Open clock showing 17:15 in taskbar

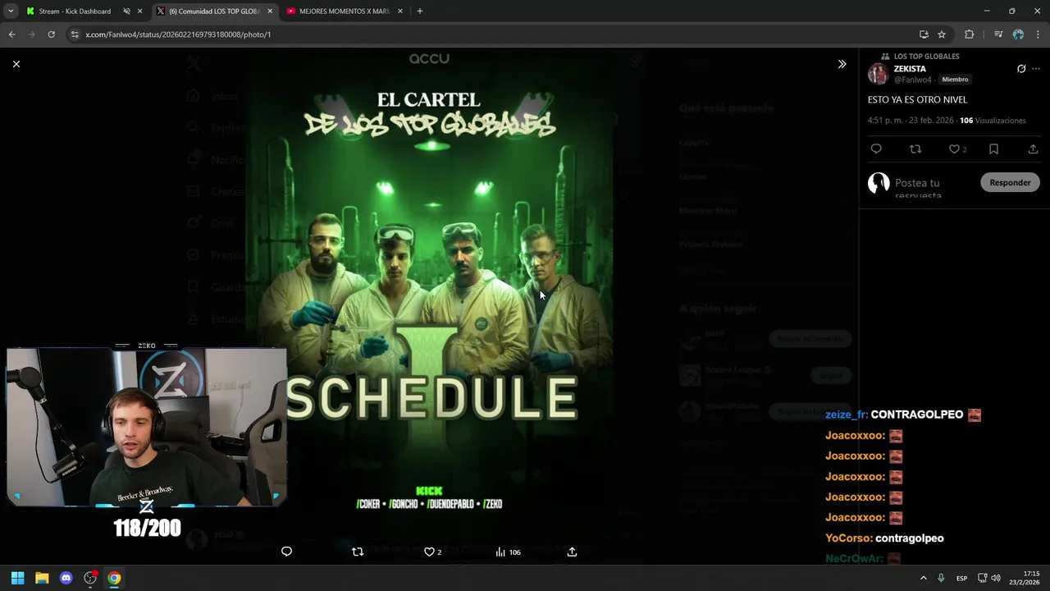[1025, 578]
